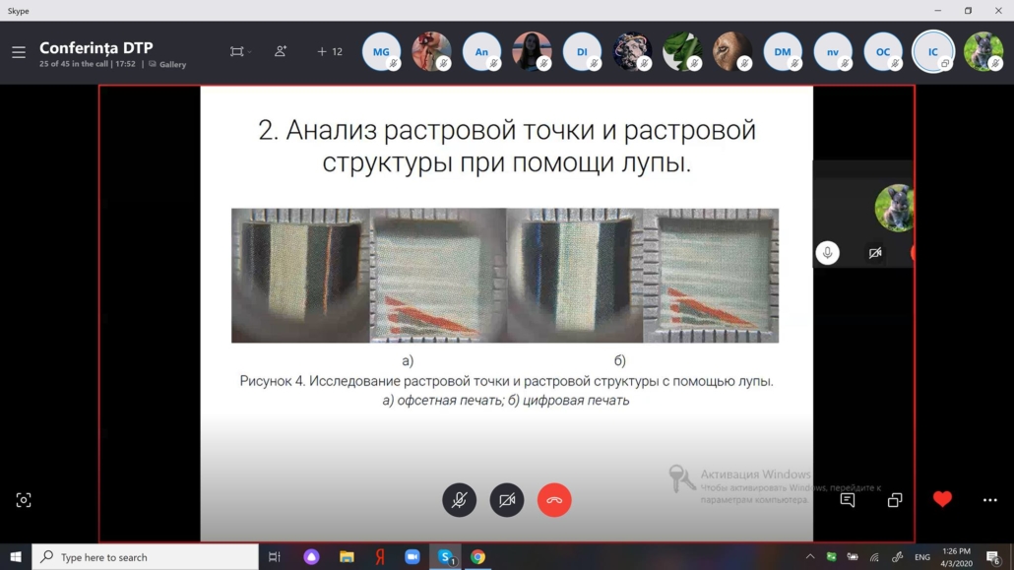Select the IC participant avatar
Viewport: 1014px width, 570px height.
(933, 51)
